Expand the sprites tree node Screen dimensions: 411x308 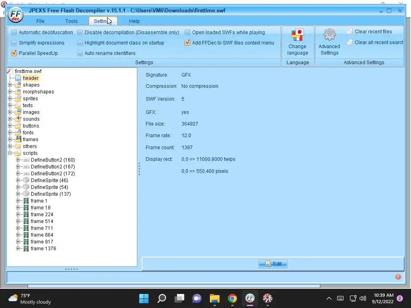(x=10, y=99)
